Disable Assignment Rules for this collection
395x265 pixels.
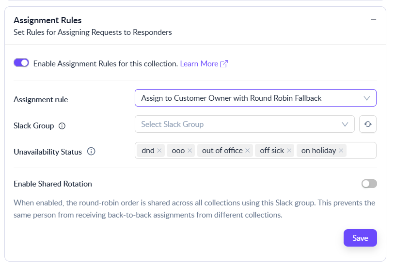pos(21,63)
